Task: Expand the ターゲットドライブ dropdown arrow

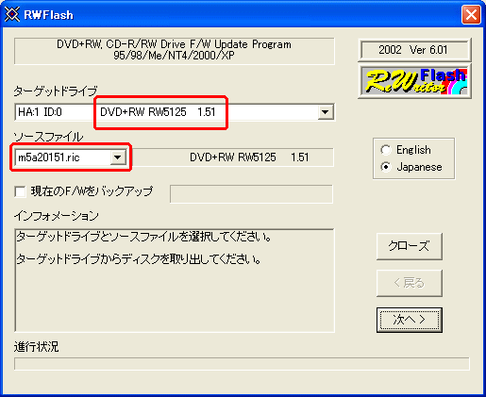Action: [325, 112]
